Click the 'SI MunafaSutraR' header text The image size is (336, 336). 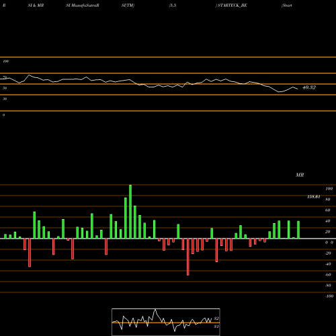point(83,5)
